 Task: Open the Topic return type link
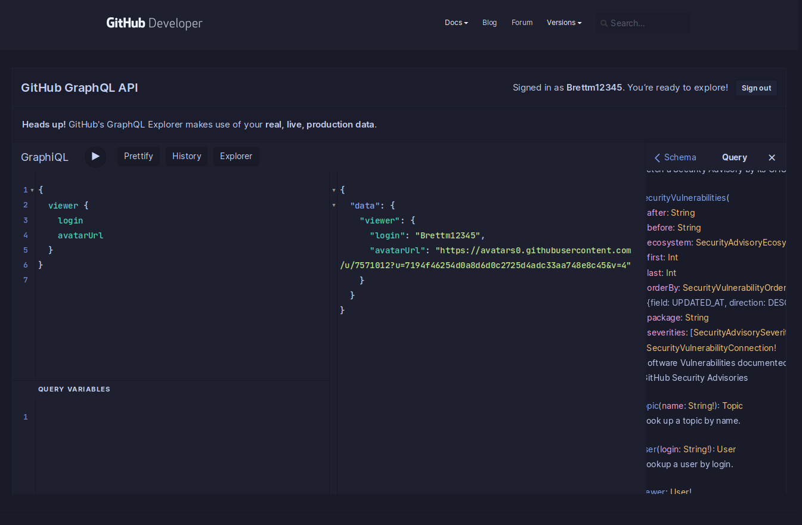(x=732, y=406)
